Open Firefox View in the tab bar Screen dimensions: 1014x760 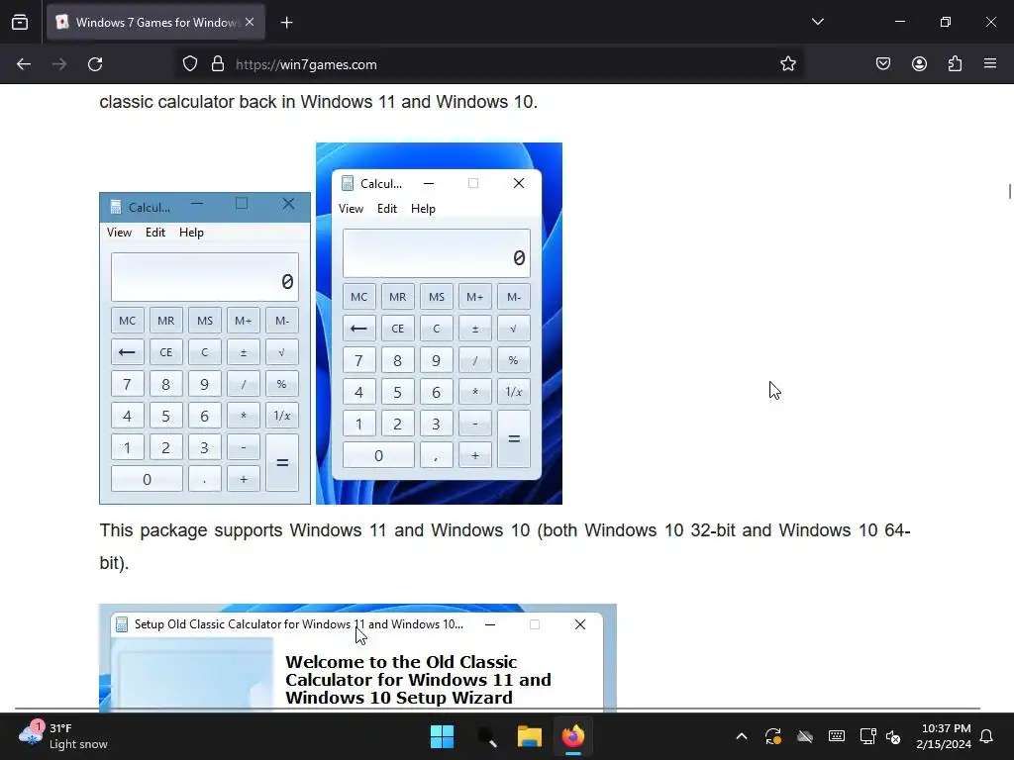tap(20, 22)
